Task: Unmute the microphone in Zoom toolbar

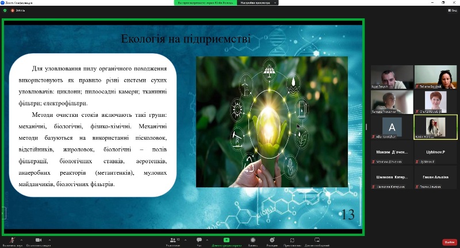Action: tap(12, 242)
